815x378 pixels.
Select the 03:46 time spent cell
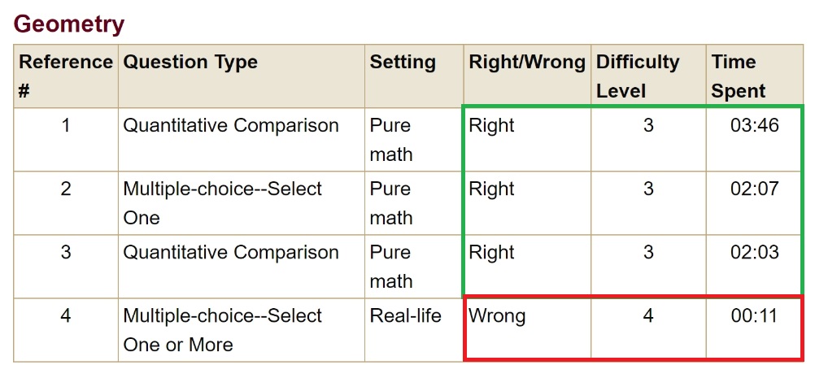point(754,126)
